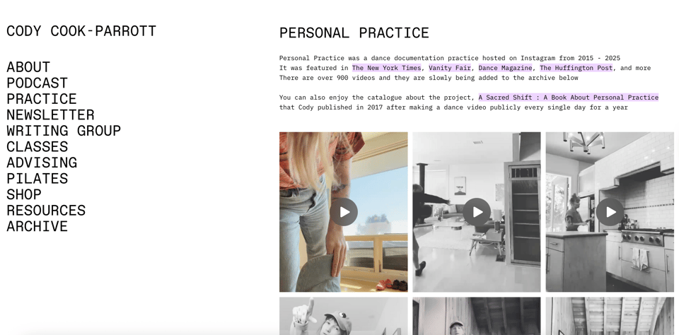Go to the ARCHIVE page
This screenshot has width=679, height=335.
37,226
